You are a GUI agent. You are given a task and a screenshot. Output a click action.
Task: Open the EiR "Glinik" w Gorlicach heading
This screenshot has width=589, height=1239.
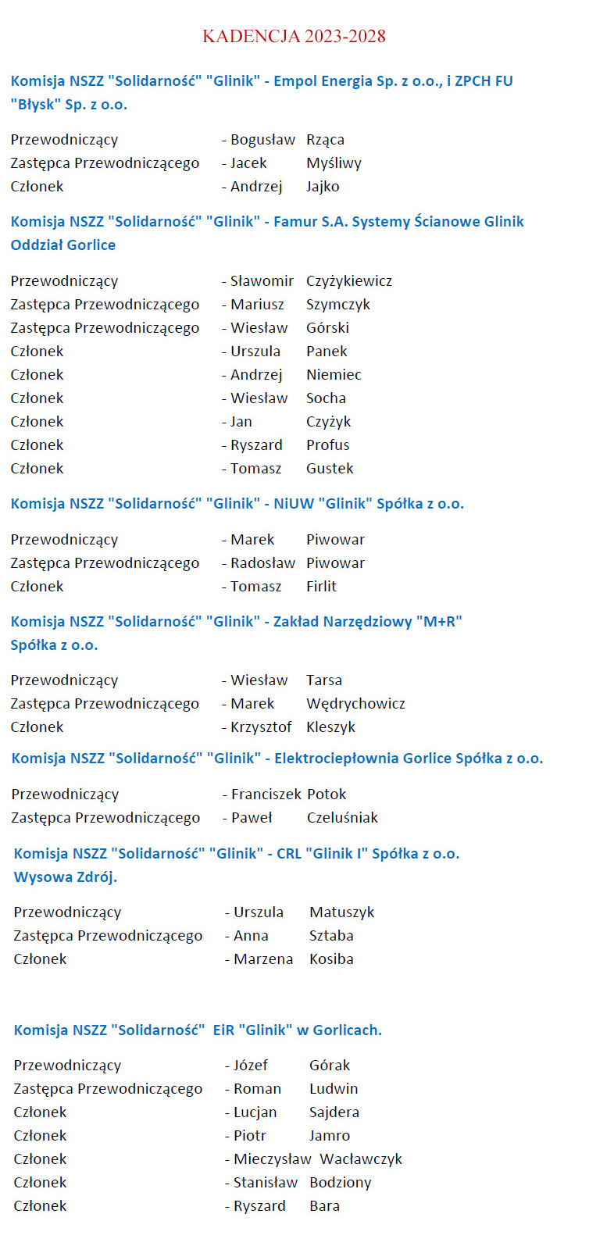coord(198,1030)
